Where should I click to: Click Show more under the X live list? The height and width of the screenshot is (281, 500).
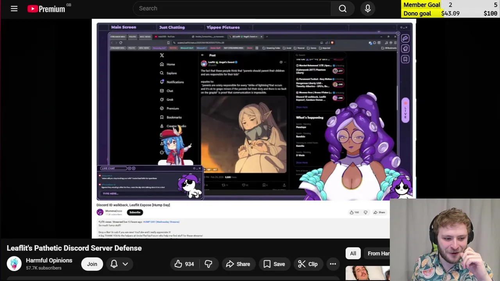click(x=302, y=107)
